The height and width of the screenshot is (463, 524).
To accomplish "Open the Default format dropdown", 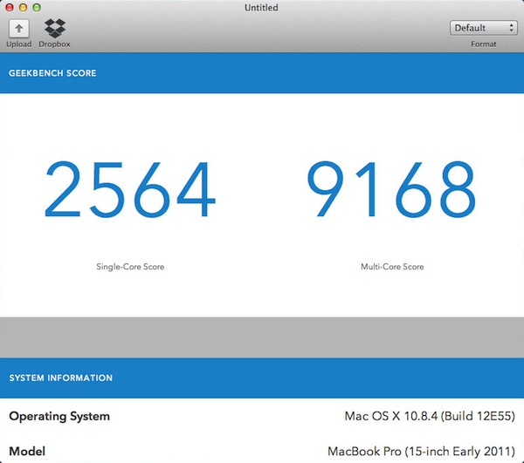I will 484,28.
